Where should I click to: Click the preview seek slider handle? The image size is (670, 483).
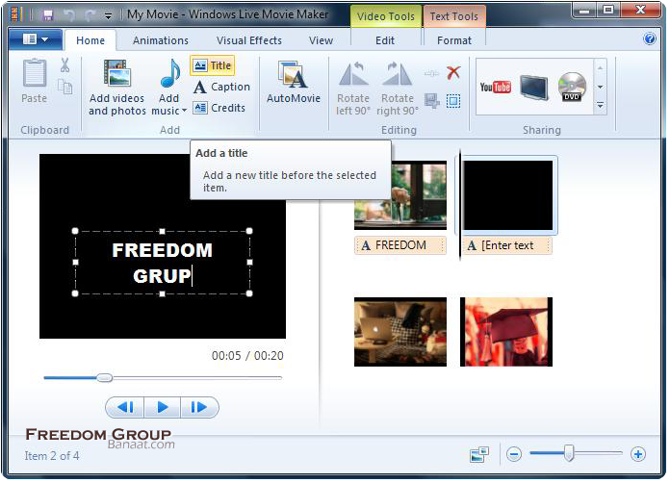[x=104, y=378]
